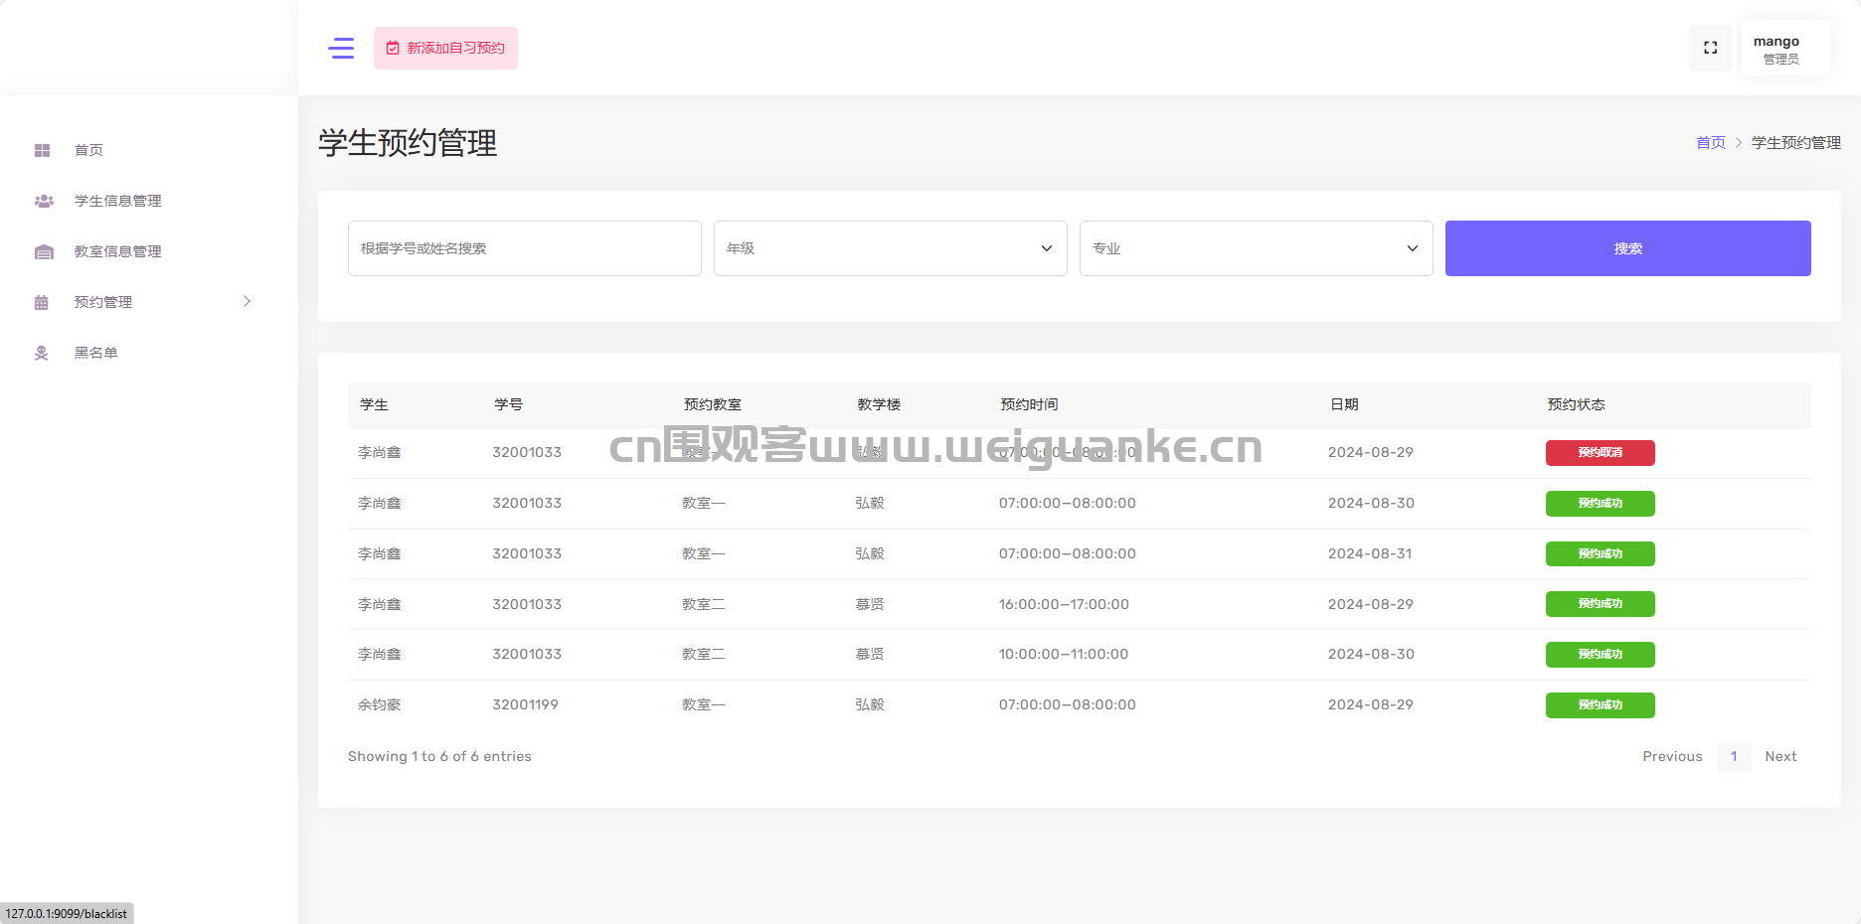This screenshot has width=1861, height=924.
Task: Focus the 根据学号或姓名搜索 input field
Action: 524,248
